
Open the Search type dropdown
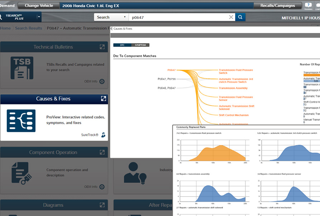click(x=111, y=17)
